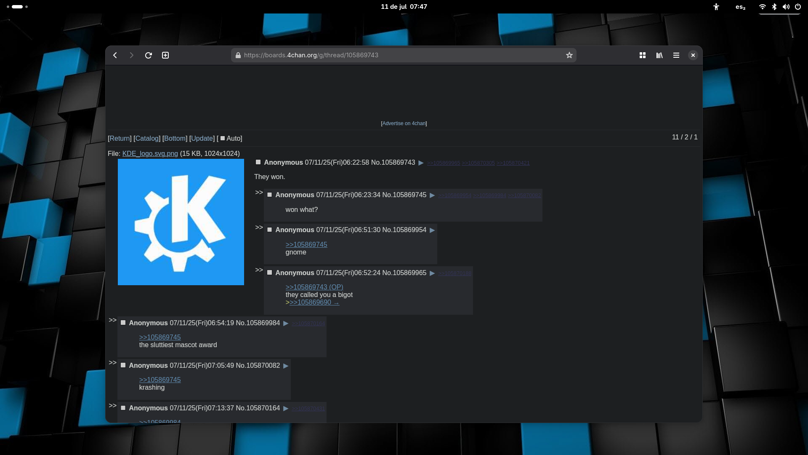Click the browser forward arrow
The image size is (808, 455).
tap(131, 55)
